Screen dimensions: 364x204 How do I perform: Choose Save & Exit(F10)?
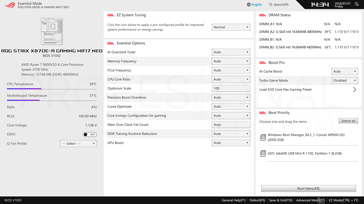(281, 200)
